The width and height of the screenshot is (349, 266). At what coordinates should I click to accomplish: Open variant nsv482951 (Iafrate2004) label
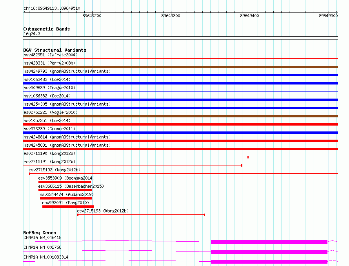pyautogui.click(x=51, y=55)
